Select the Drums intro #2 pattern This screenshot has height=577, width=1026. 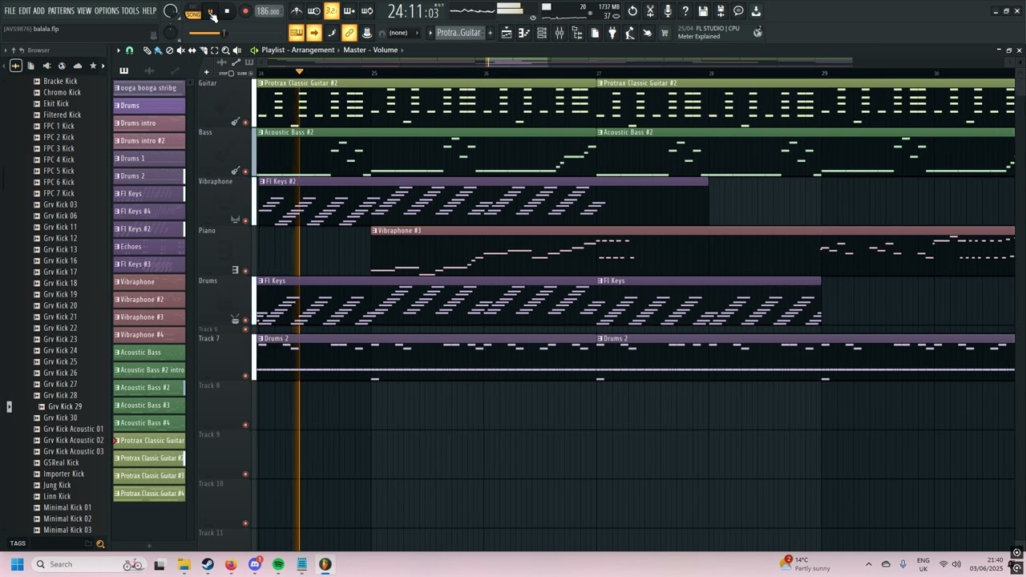[149, 141]
